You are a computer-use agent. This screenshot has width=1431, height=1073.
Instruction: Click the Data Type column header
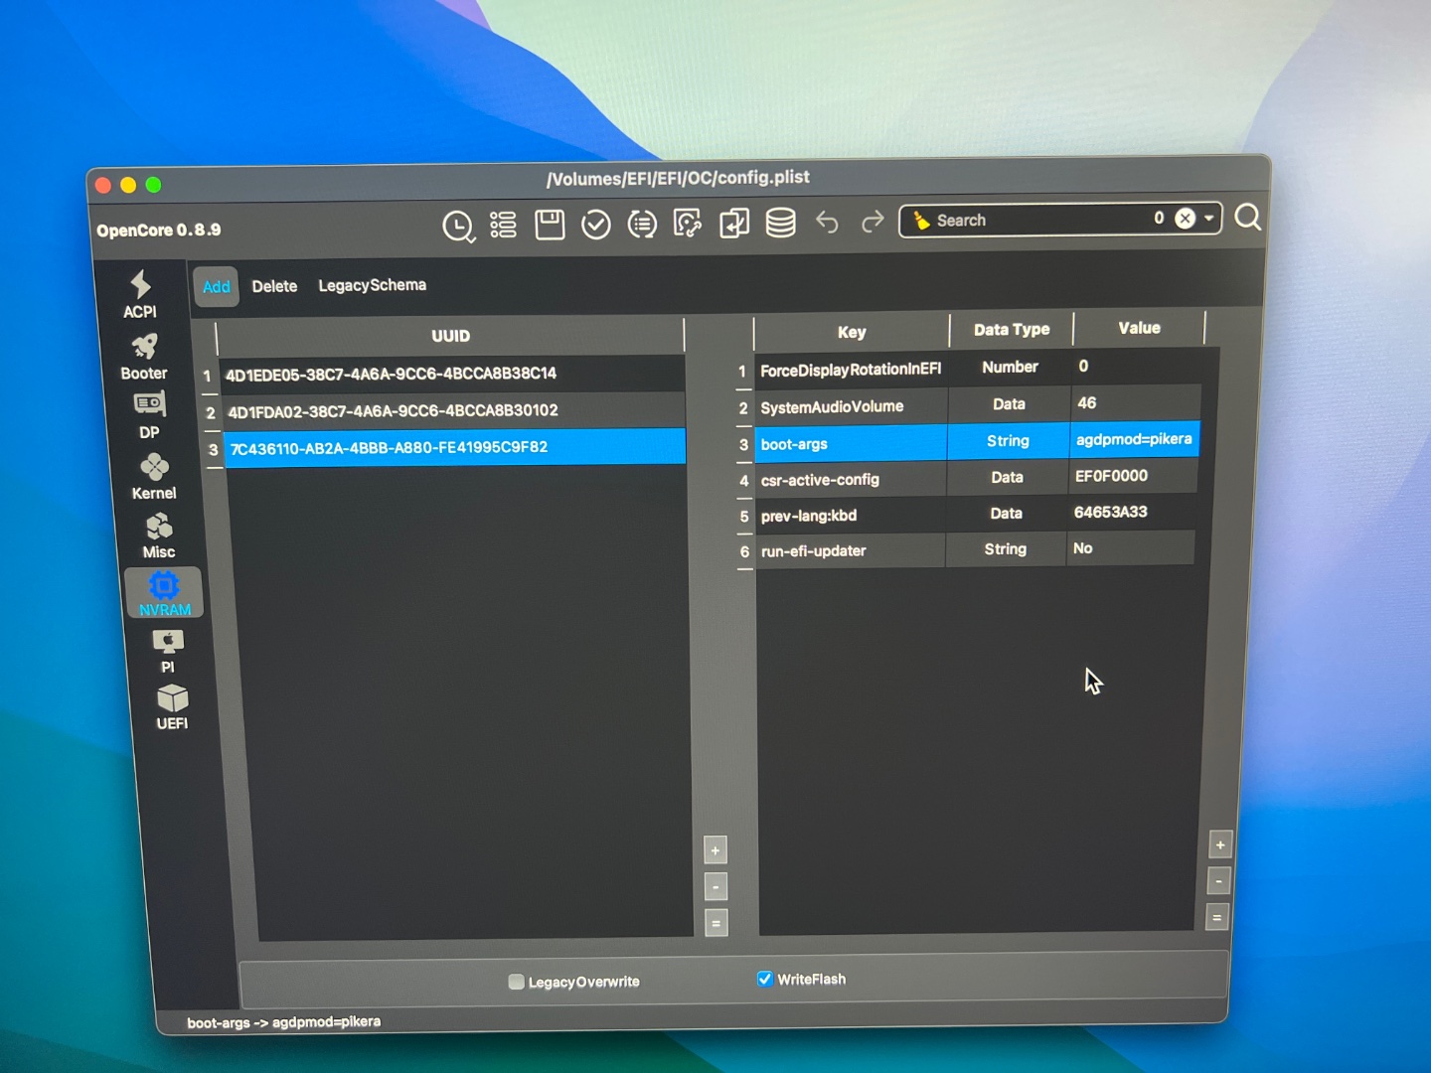click(x=1012, y=329)
